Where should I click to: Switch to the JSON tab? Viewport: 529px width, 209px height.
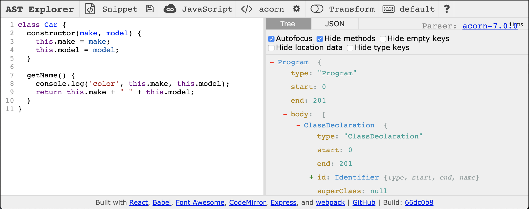[335, 24]
